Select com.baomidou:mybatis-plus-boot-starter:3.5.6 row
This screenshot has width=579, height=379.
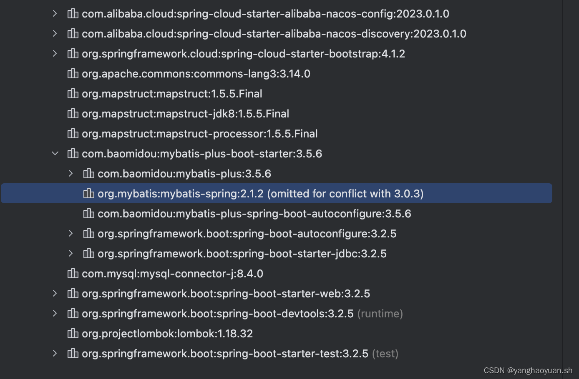[x=277, y=154]
